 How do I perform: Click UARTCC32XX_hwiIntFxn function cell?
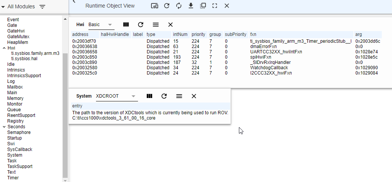tap(276, 52)
